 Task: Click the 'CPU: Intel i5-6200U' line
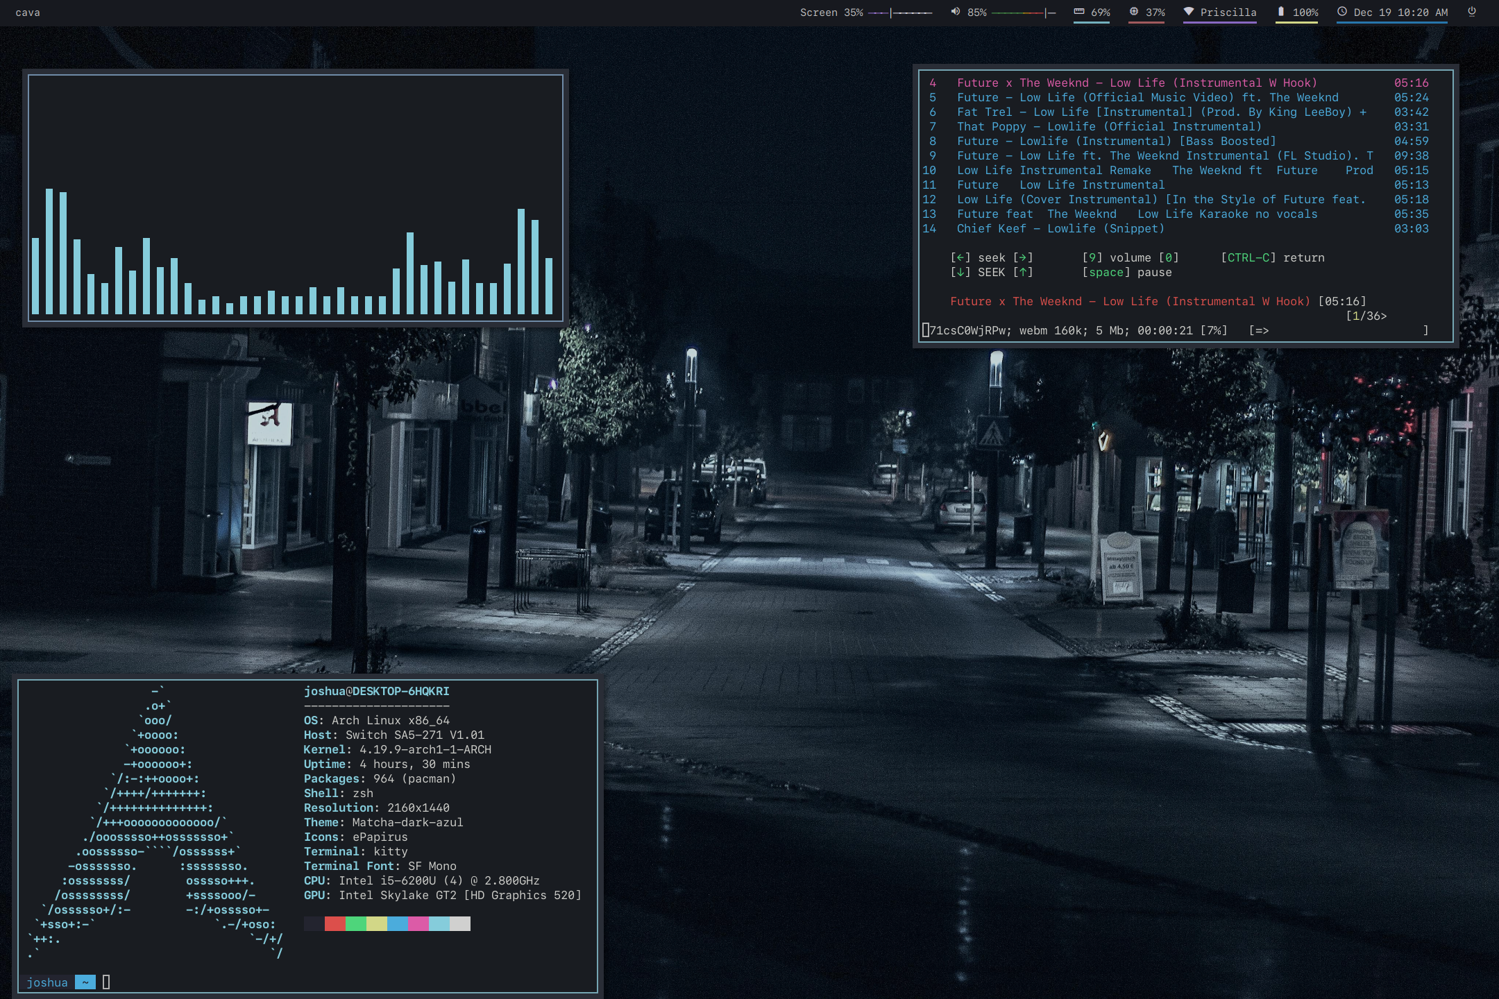point(422,881)
